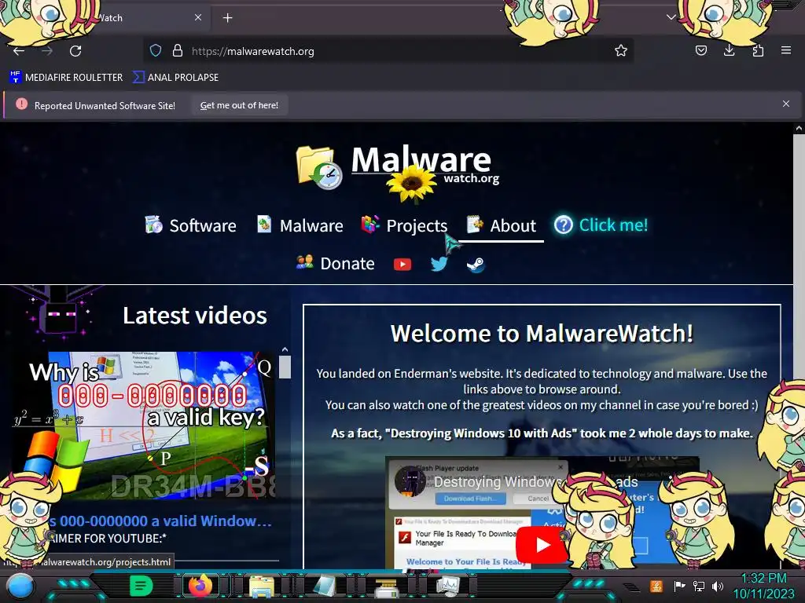Open File Explorer from the taskbar
The image size is (805, 603).
coord(261,586)
